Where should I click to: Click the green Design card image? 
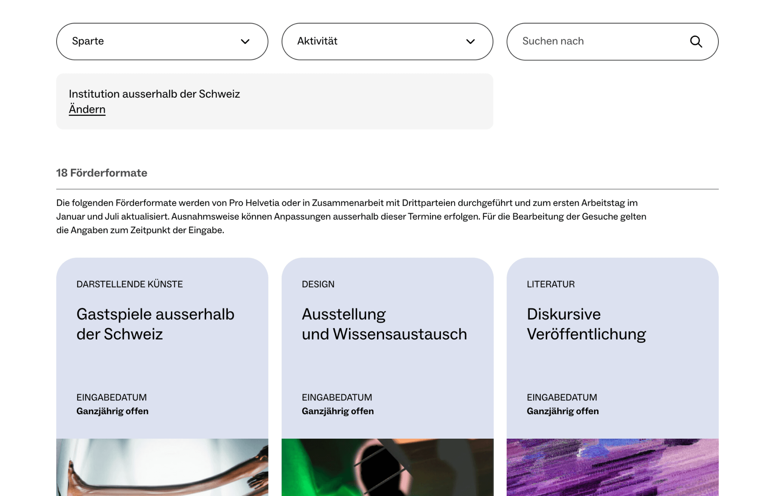tap(387, 467)
